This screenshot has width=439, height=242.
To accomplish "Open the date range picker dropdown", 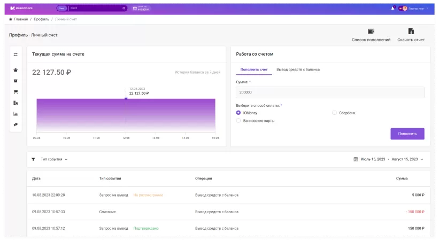I will tap(388, 159).
